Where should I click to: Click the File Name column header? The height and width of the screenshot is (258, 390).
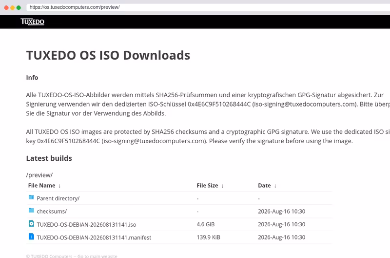pyautogui.click(x=41, y=186)
